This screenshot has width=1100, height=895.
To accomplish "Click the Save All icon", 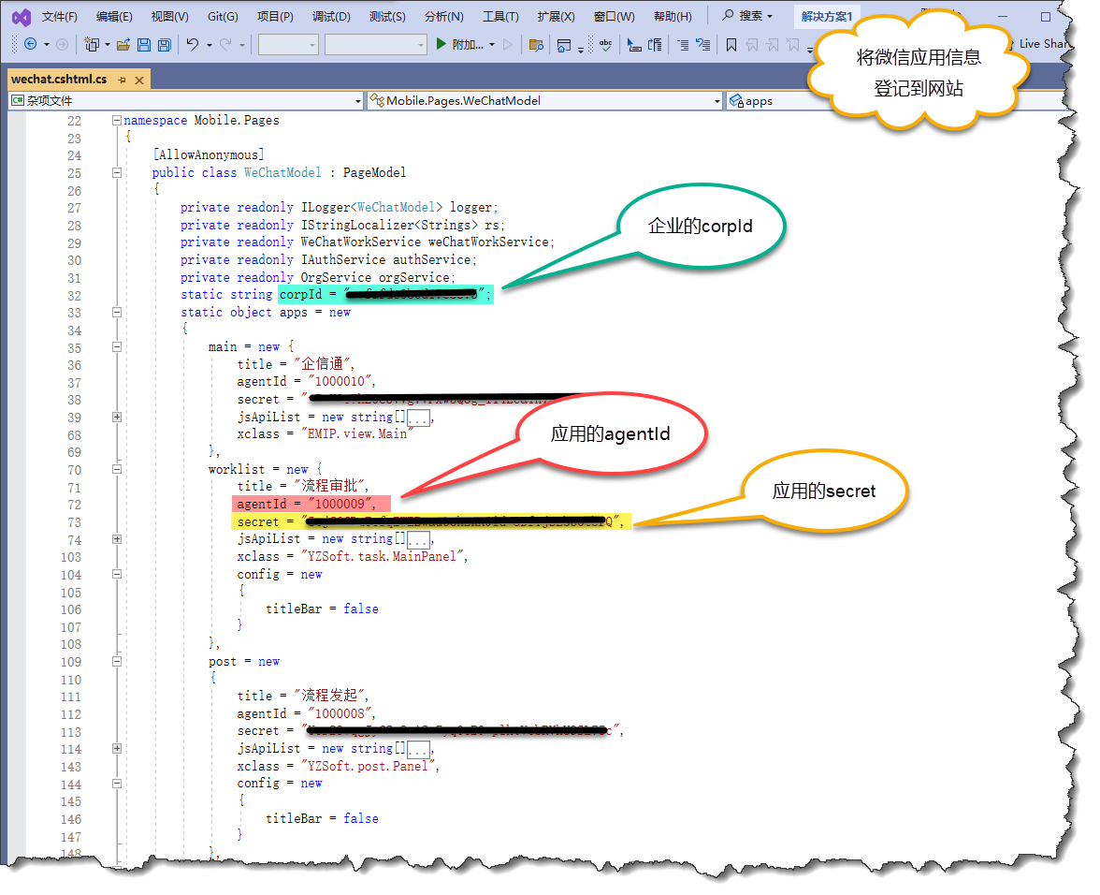I will pyautogui.click(x=165, y=45).
